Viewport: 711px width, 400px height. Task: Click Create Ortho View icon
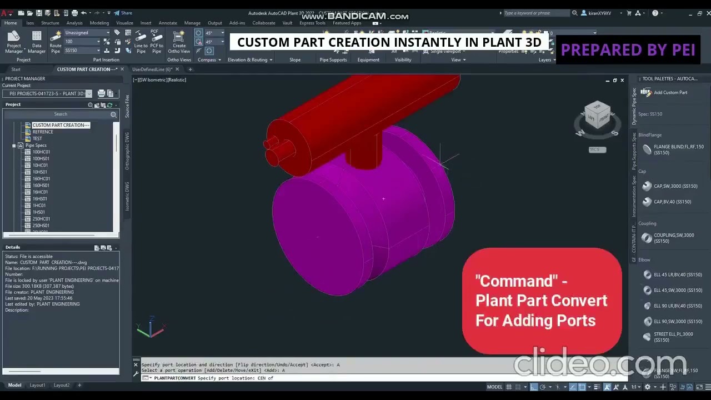pos(179,42)
